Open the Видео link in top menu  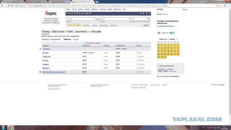click(x=110, y=9)
